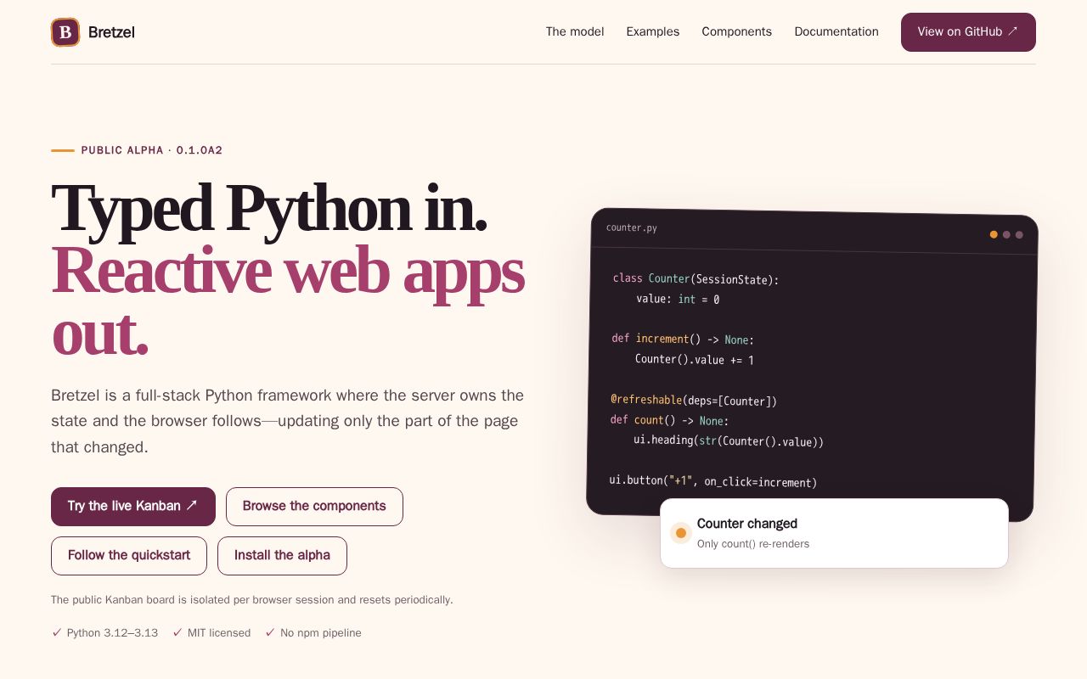
Task: Click the middle dot in code window header
Action: (x=1006, y=234)
